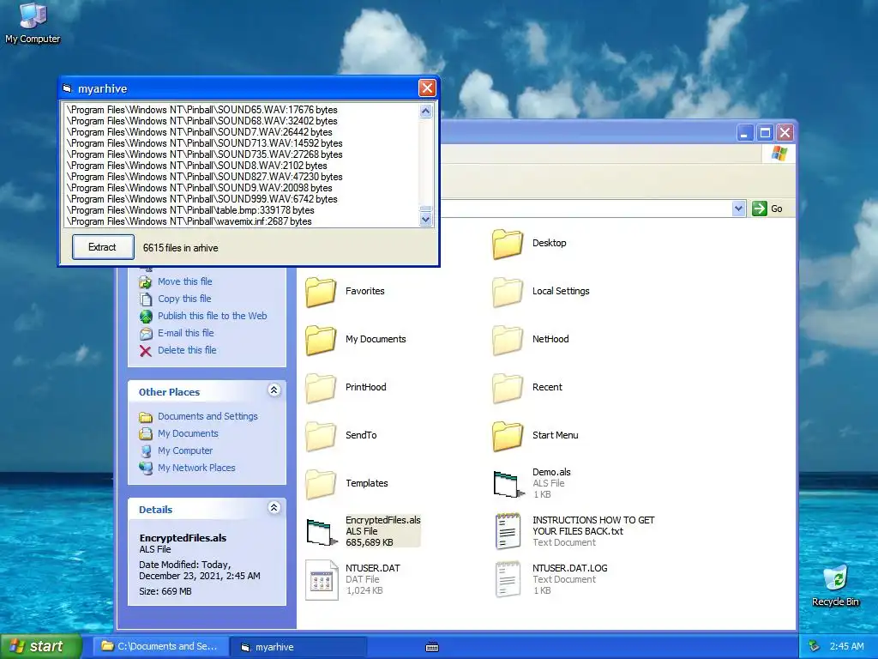Select the Desktop folder icon
The width and height of the screenshot is (878, 659).
tap(508, 243)
